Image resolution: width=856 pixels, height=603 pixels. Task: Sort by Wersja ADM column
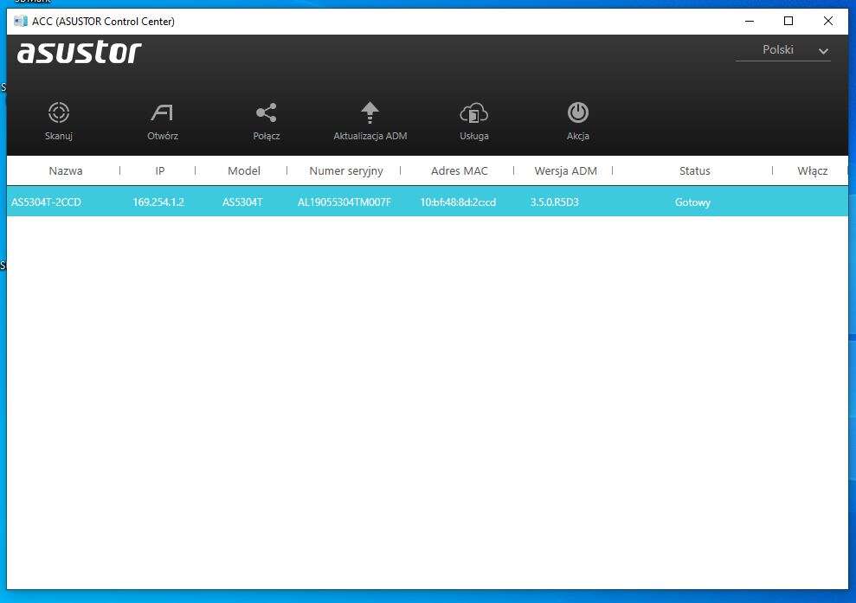click(565, 171)
